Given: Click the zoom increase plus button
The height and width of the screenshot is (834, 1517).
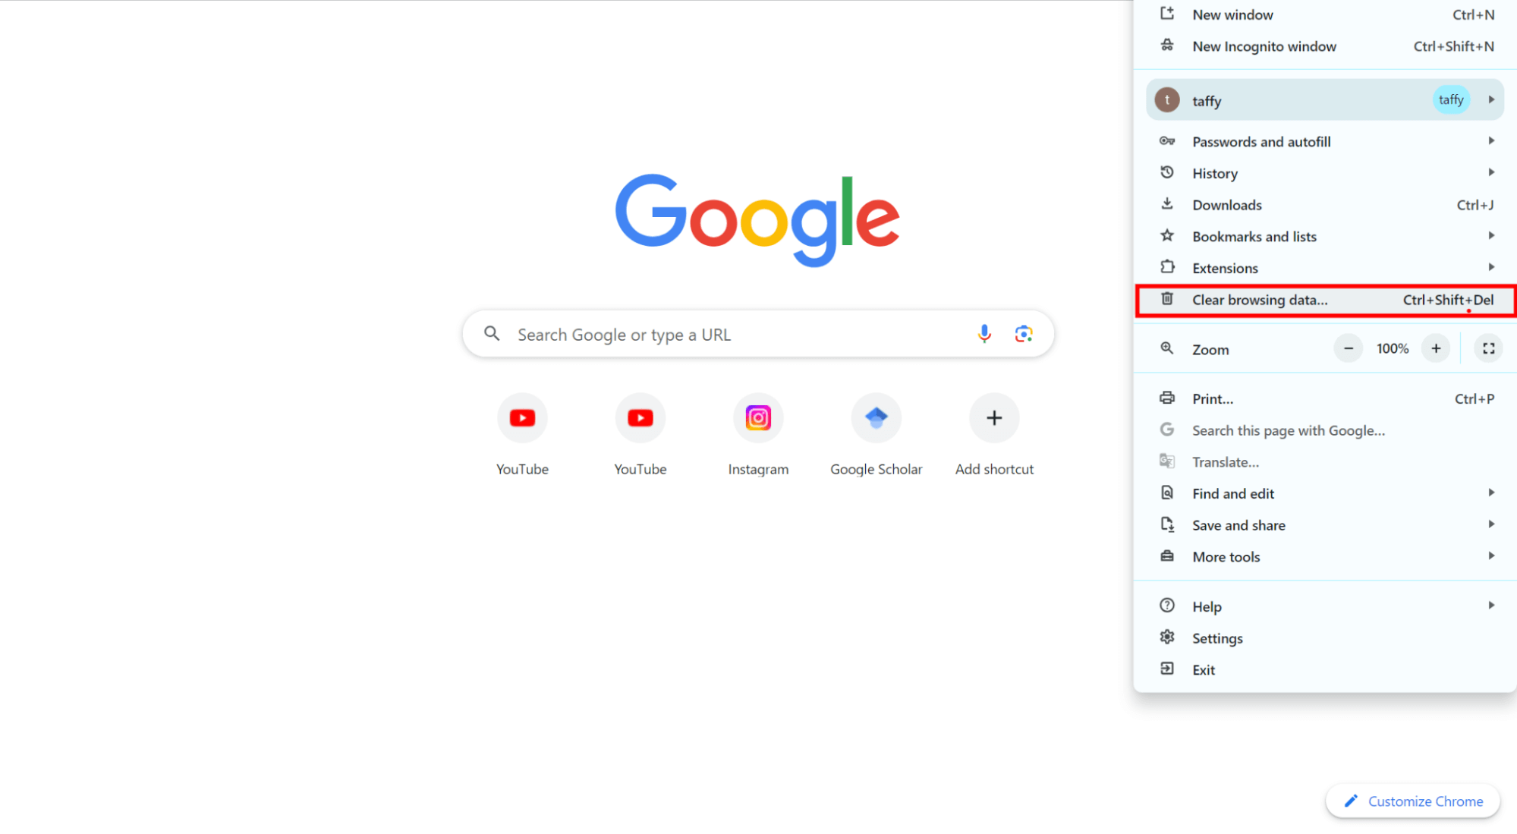Looking at the screenshot, I should point(1436,348).
